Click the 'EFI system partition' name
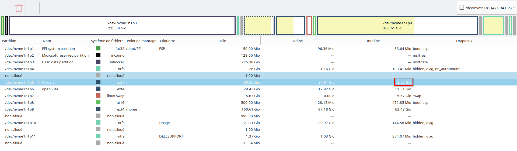Image resolution: width=517 pixels, height=151 pixels. tap(58, 49)
